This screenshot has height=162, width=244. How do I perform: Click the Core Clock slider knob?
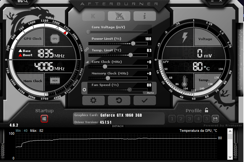105,67
